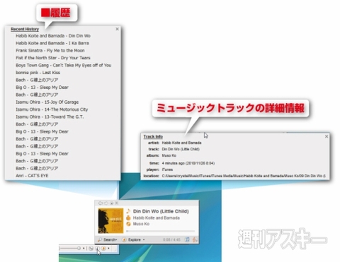
Task: Select Isamu Ohira - 13-Toward The G.T.
Action: click(50, 117)
